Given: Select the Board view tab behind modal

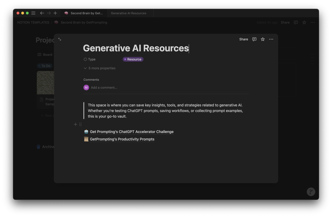Looking at the screenshot, I should 45,55.
